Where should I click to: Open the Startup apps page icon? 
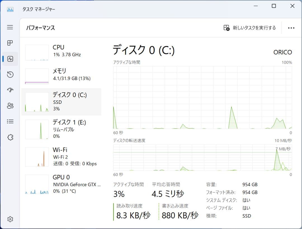point(10,90)
